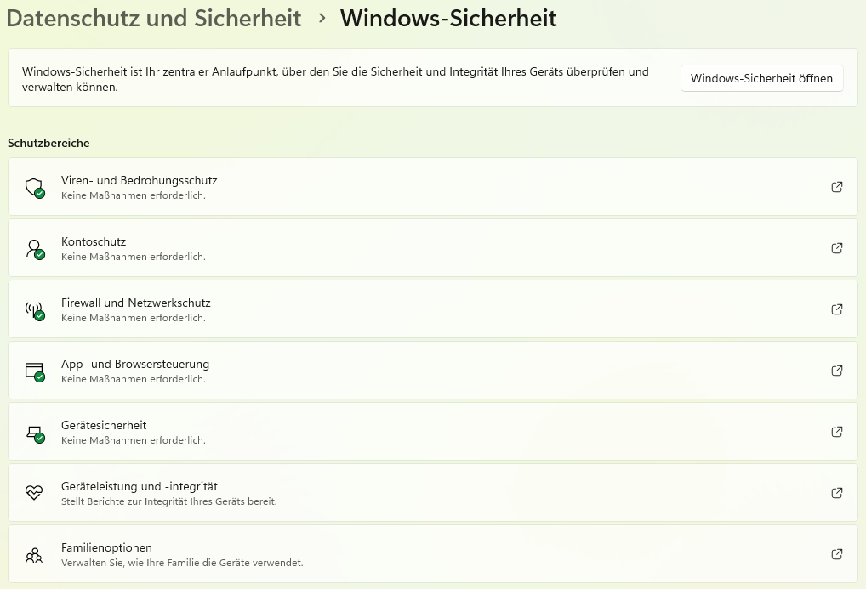Click 'Keine Maßnahmen erforderlich.' under App- und Browsersteuerung
Image resolution: width=866 pixels, height=589 pixels.
coord(133,379)
